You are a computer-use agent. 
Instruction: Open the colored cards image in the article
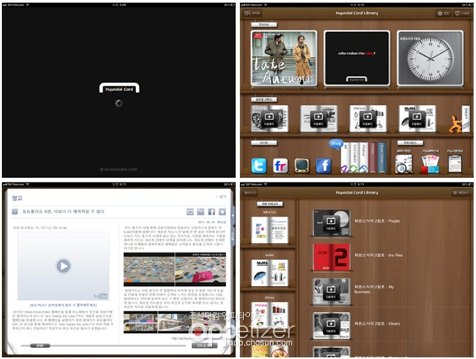pos(175,270)
